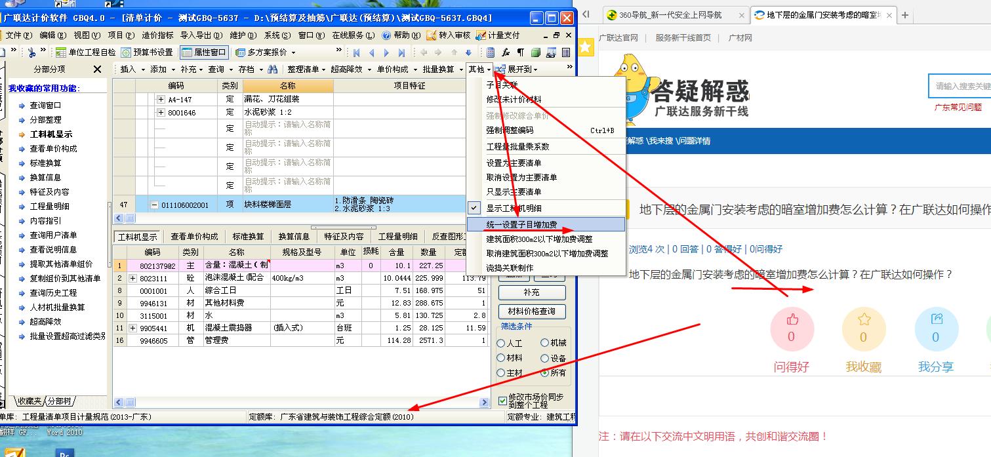Screen dimensions: 991x457
Task: Select 统一设置子目增加费 menu entry
Action: [546, 224]
